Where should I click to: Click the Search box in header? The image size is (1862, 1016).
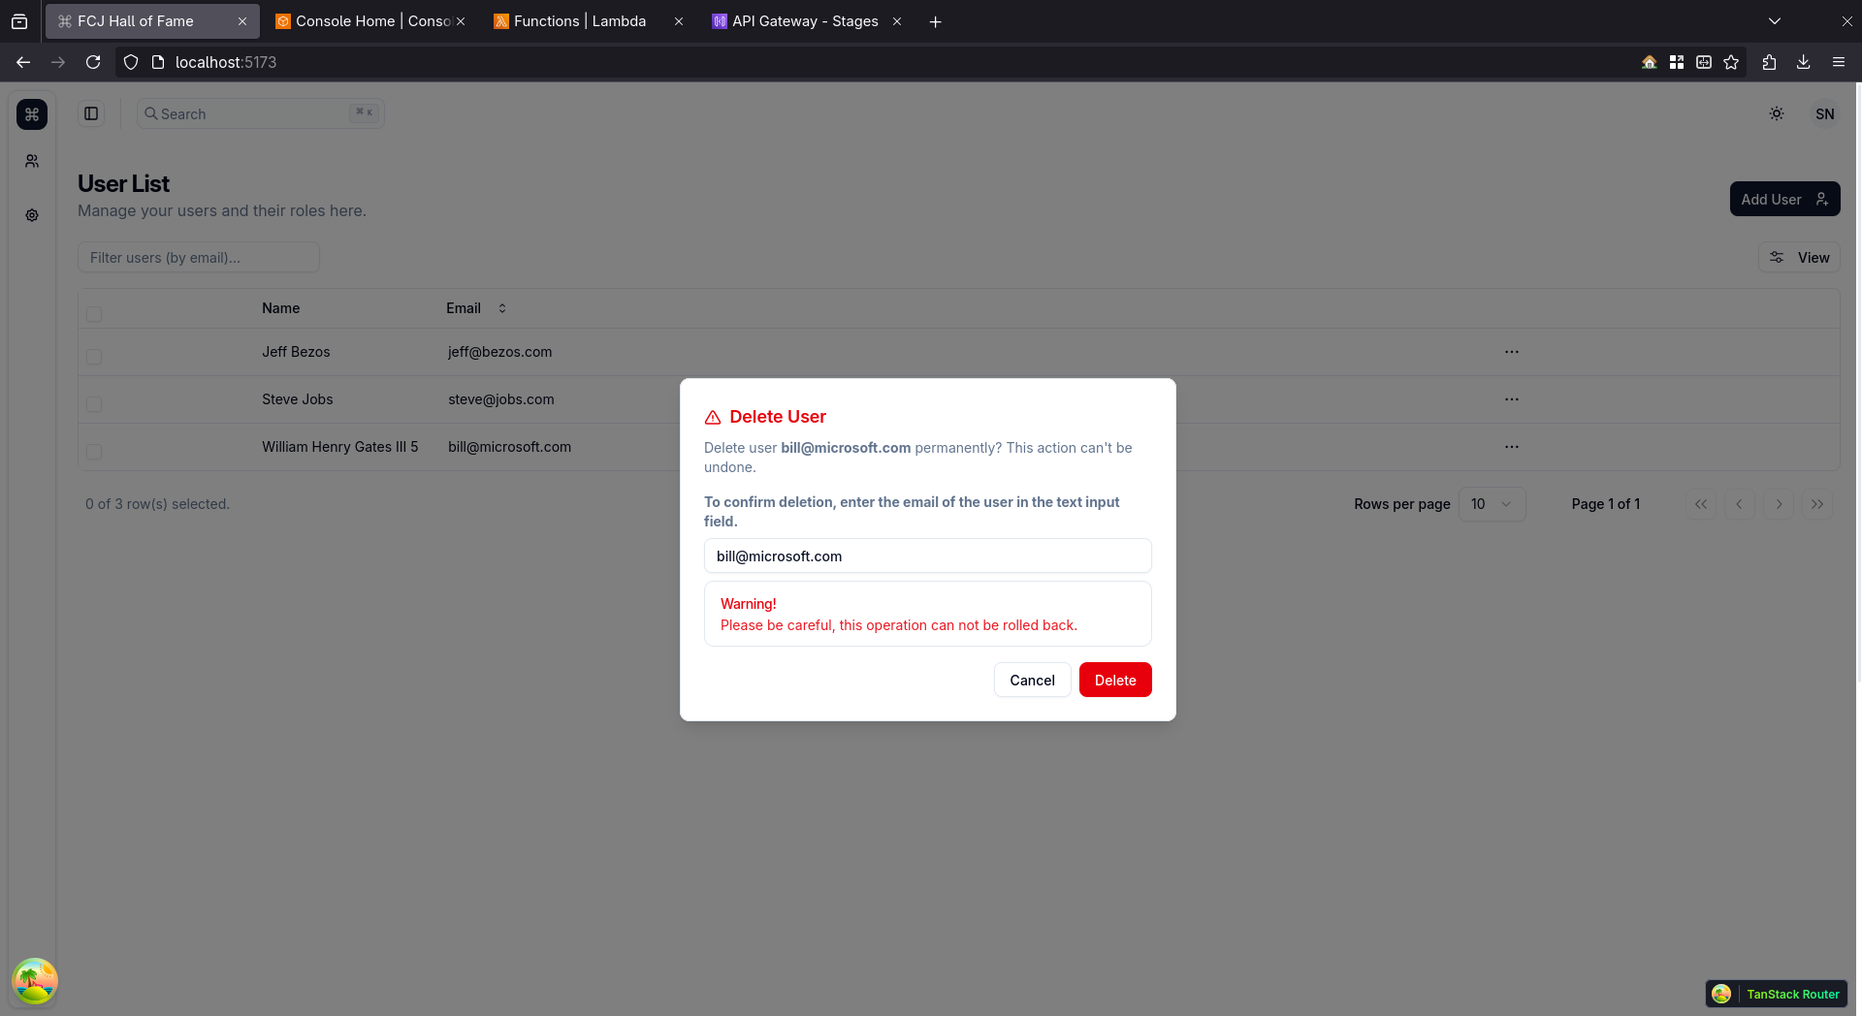pos(261,113)
